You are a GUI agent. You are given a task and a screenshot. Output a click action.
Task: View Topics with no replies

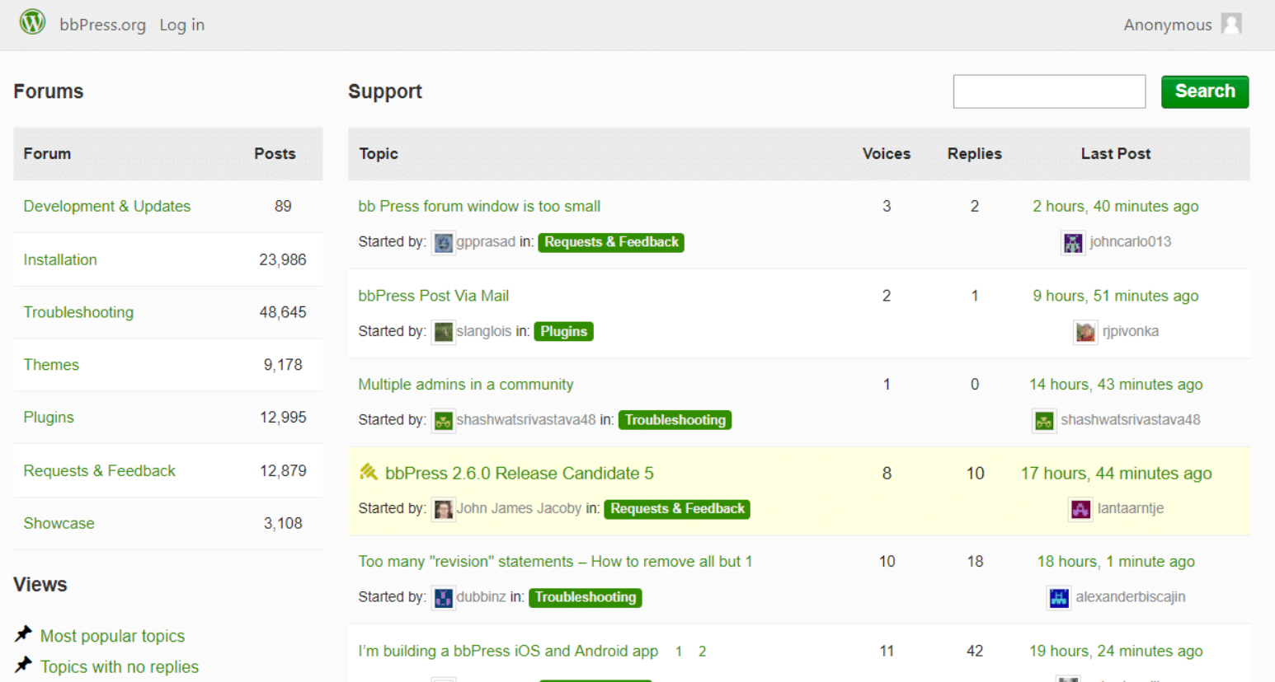click(x=118, y=666)
